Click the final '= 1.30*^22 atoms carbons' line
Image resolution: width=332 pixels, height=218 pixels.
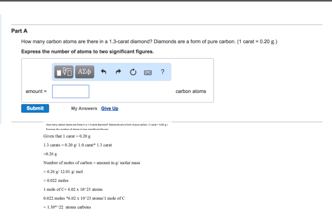(67, 207)
